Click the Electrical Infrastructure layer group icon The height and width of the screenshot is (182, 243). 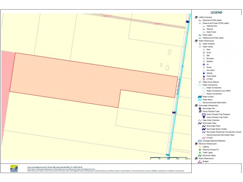tap(196, 144)
